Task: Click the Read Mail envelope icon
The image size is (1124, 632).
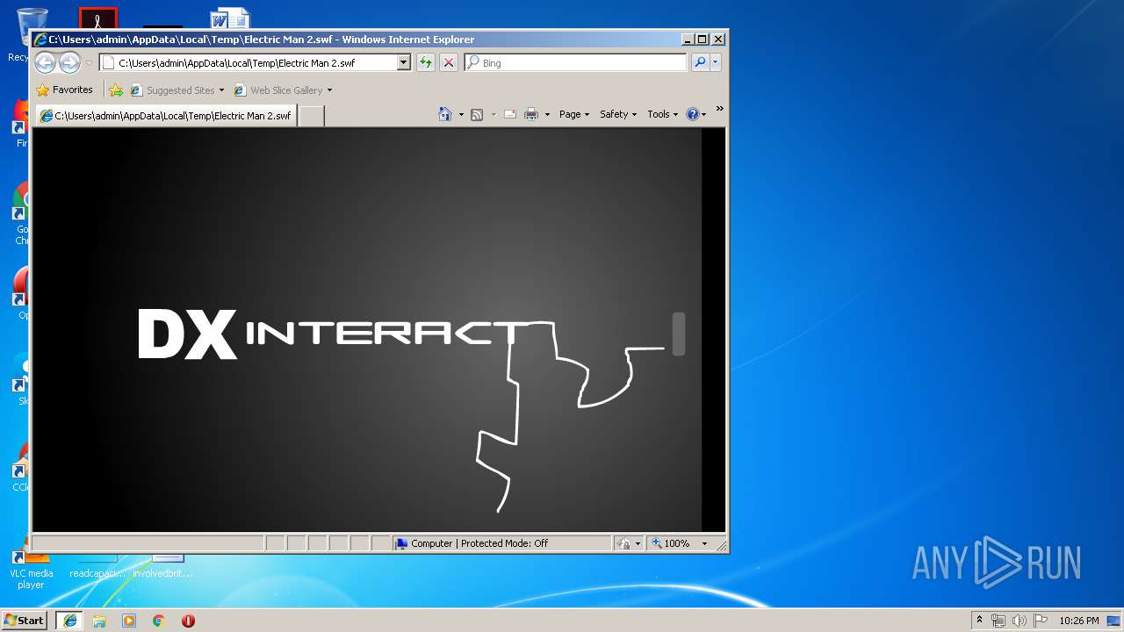Action: click(x=510, y=114)
